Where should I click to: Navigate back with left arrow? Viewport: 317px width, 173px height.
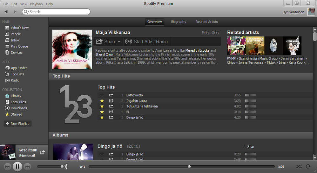point(6,12)
